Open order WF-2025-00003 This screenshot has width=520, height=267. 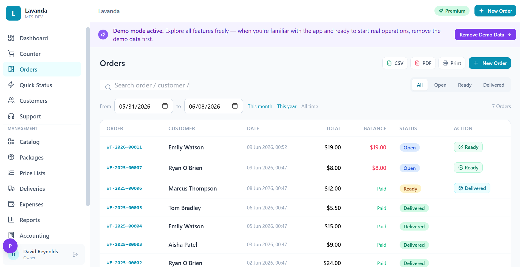tap(124, 245)
